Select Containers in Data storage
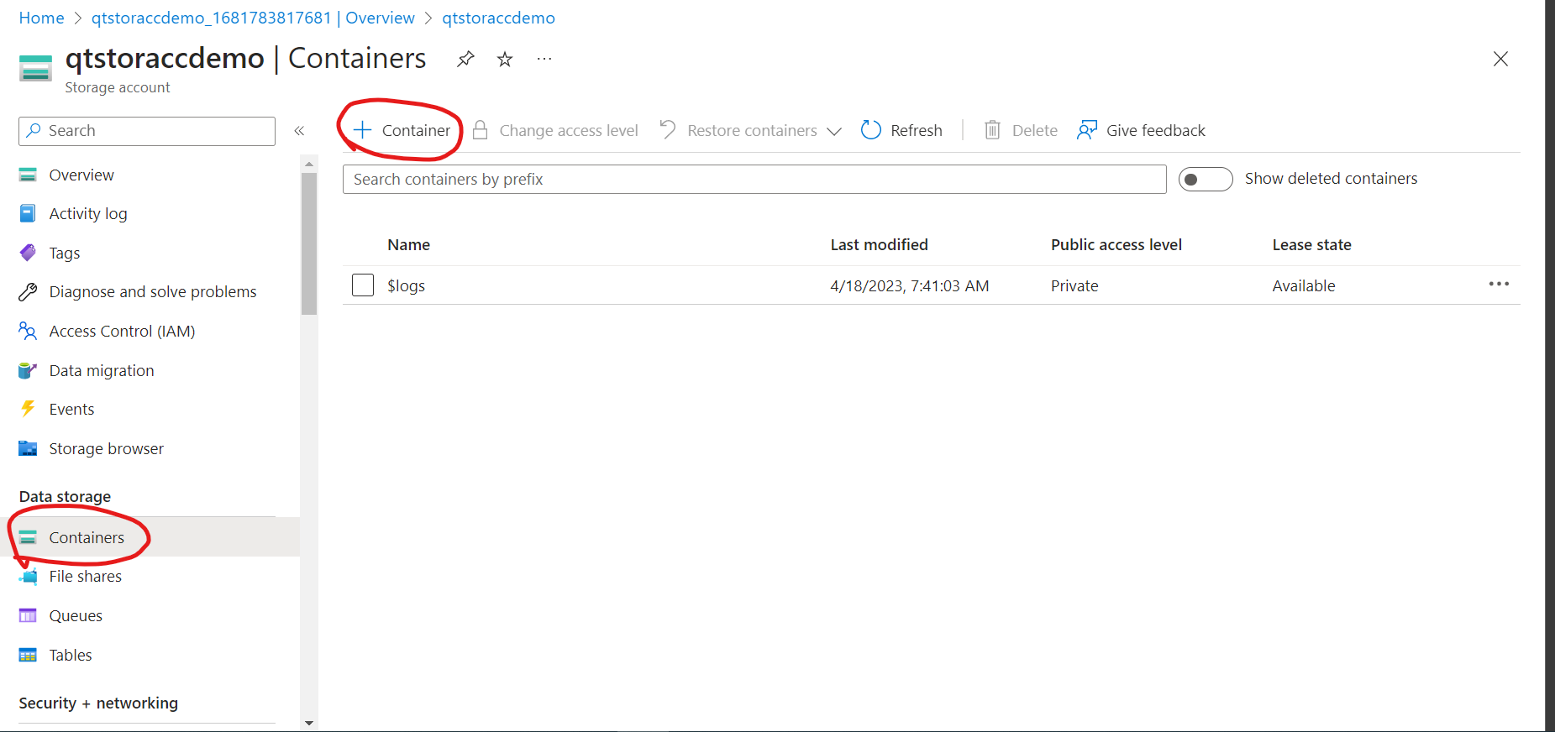The image size is (1555, 732). 87,538
